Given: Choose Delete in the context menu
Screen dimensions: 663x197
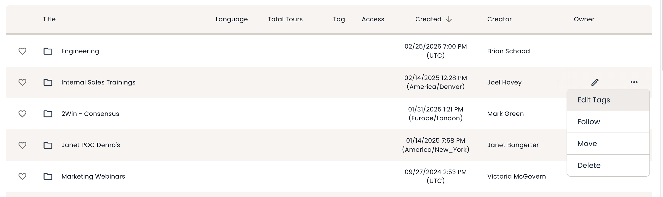Looking at the screenshot, I should [589, 166].
